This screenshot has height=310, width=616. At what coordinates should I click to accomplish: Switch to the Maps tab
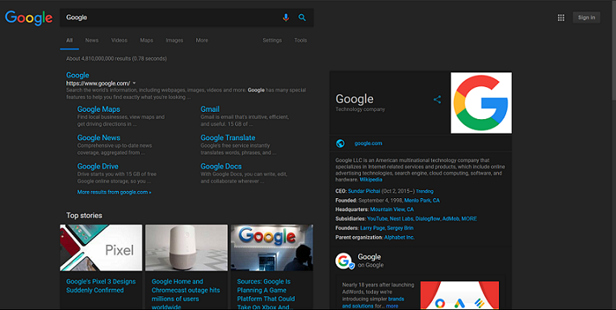[x=147, y=40]
